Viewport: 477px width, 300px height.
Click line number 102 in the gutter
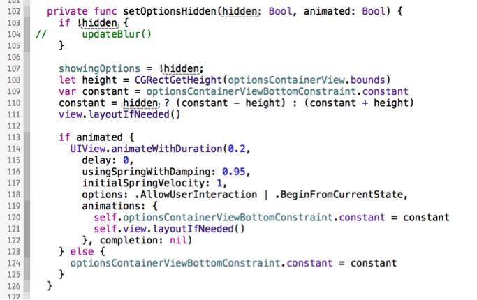13,12
